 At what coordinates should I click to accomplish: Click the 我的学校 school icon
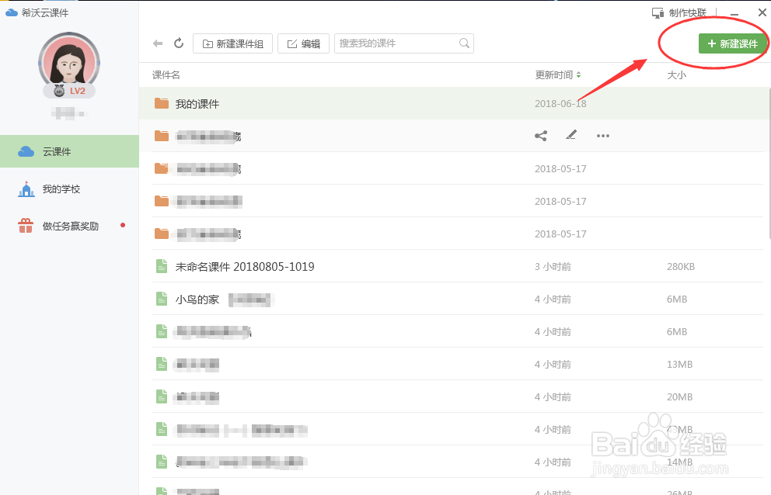click(25, 189)
